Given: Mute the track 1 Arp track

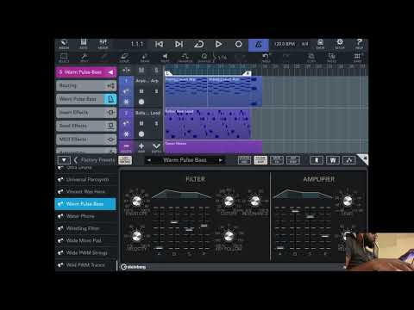Looking at the screenshot, I should click(141, 91).
